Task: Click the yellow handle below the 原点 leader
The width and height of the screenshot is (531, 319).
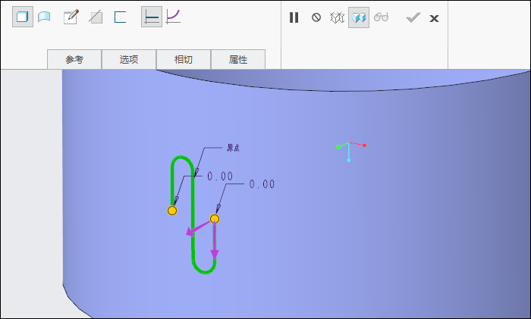Action: (172, 211)
